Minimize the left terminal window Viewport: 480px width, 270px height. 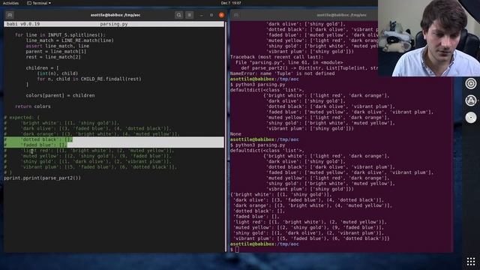click(x=201, y=15)
